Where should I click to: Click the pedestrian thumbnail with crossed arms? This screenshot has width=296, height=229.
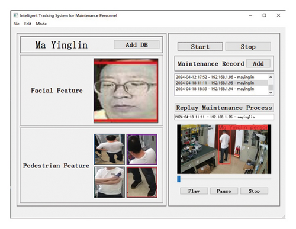(x=110, y=182)
